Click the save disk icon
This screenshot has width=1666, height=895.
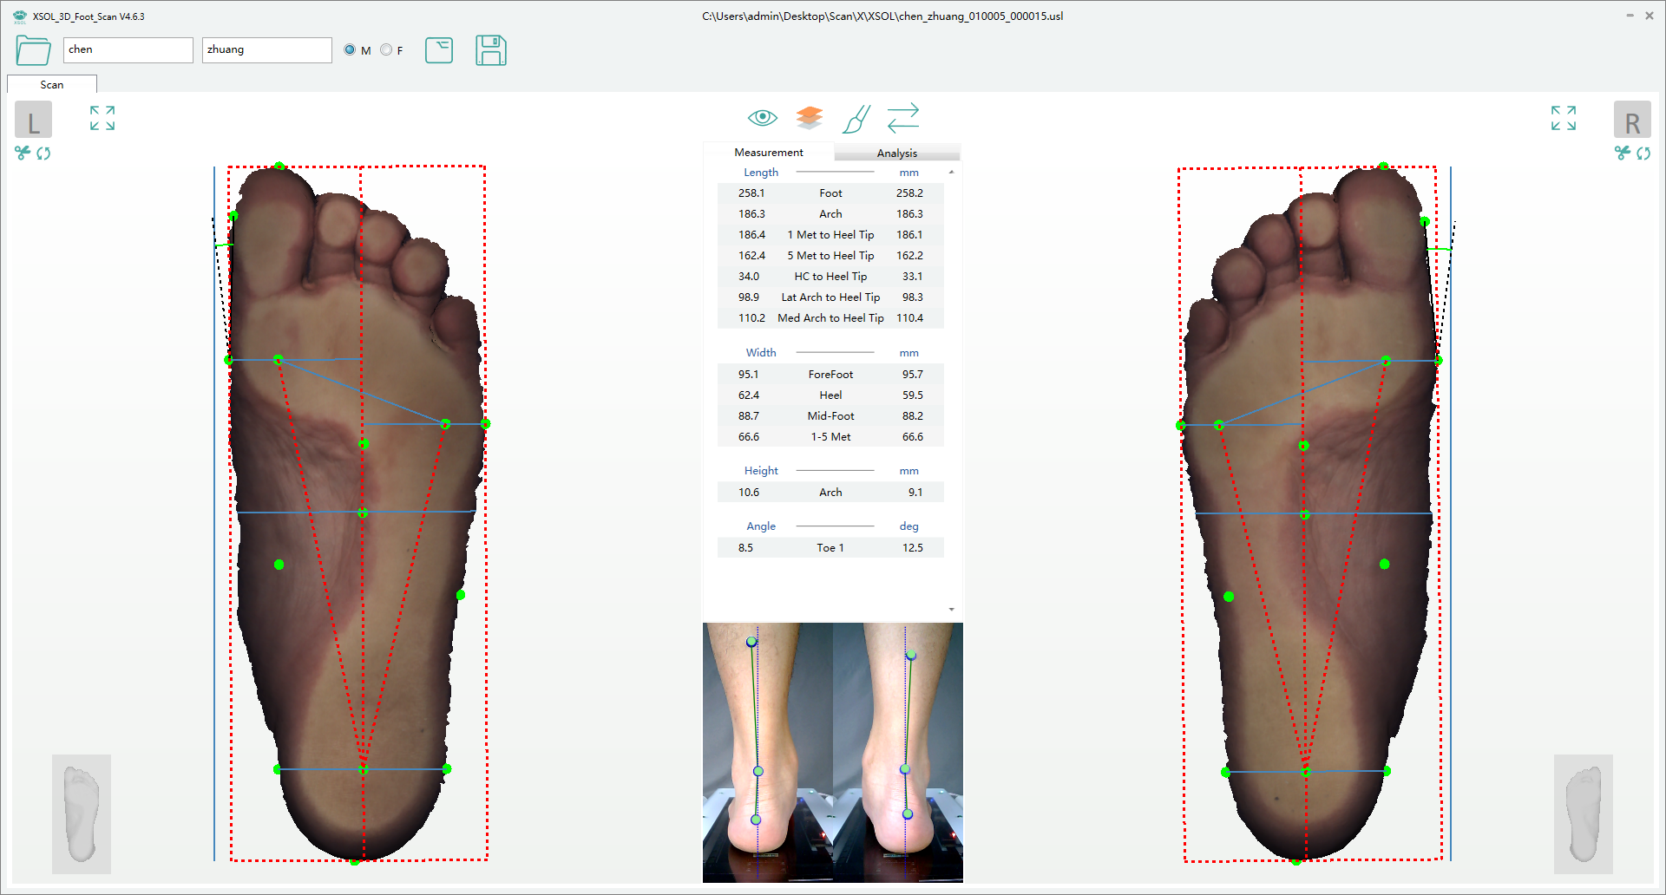490,50
